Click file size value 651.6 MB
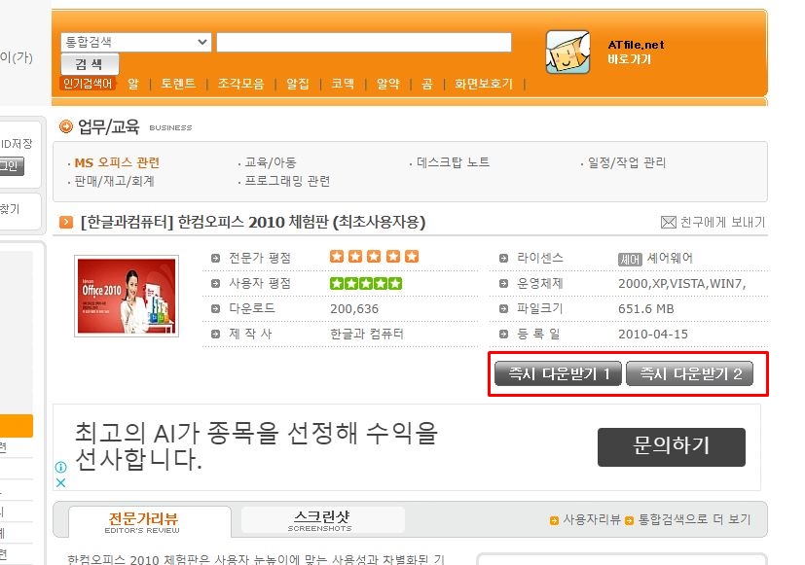Screen dimensions: 805x565 tap(645, 309)
